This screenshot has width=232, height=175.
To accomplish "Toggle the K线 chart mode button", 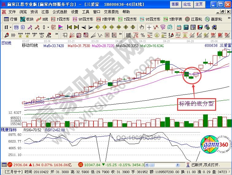I will [42, 19].
